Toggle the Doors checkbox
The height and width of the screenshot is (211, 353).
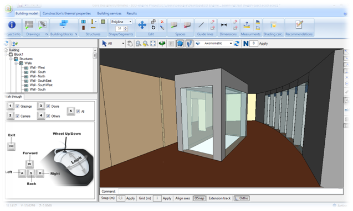point(48,106)
